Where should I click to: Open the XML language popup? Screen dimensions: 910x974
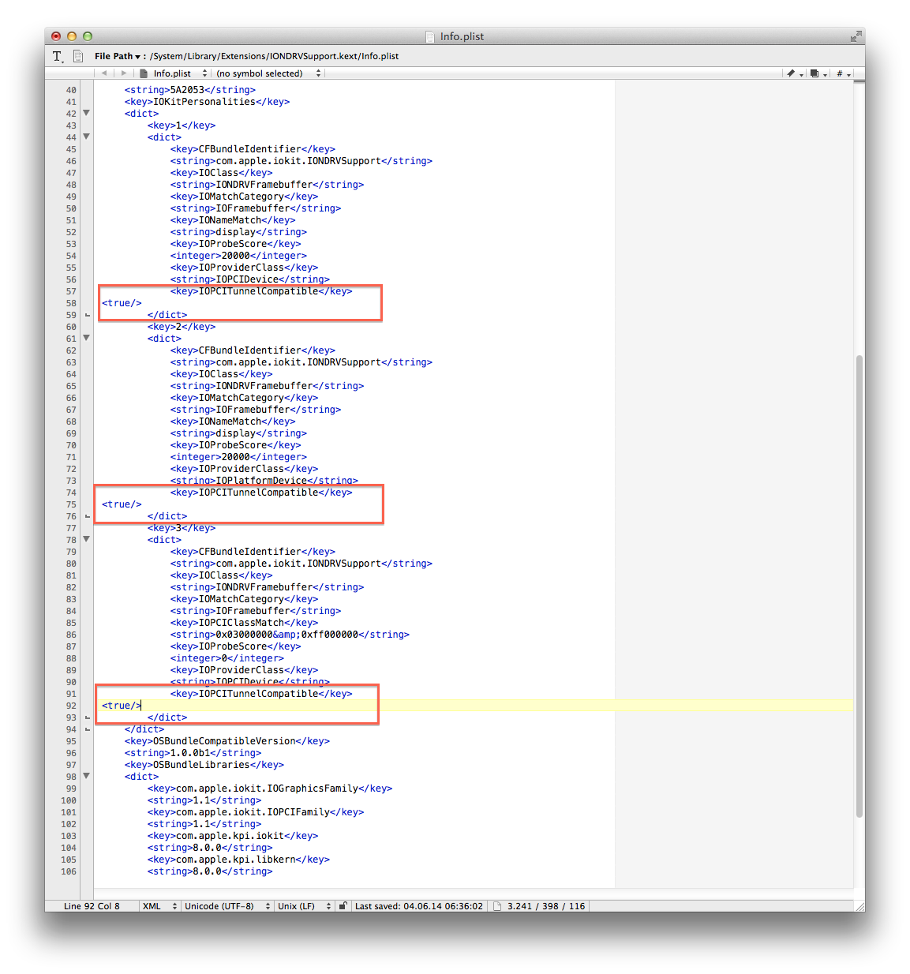[x=160, y=906]
